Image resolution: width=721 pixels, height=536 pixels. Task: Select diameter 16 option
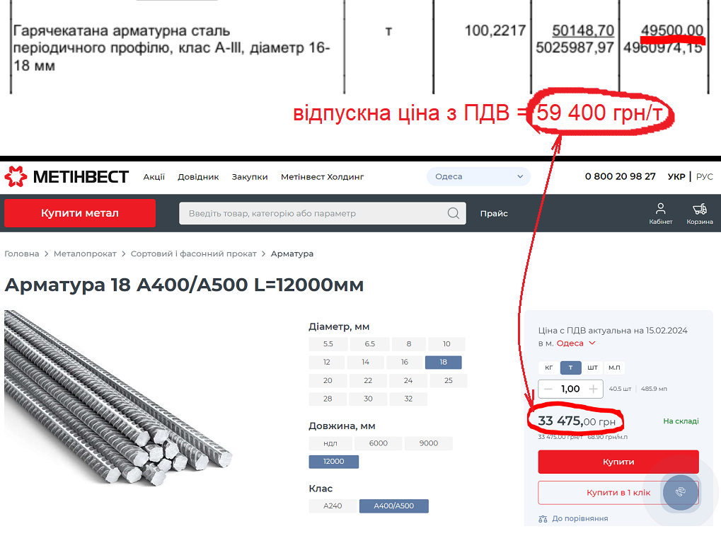pyautogui.click(x=404, y=362)
